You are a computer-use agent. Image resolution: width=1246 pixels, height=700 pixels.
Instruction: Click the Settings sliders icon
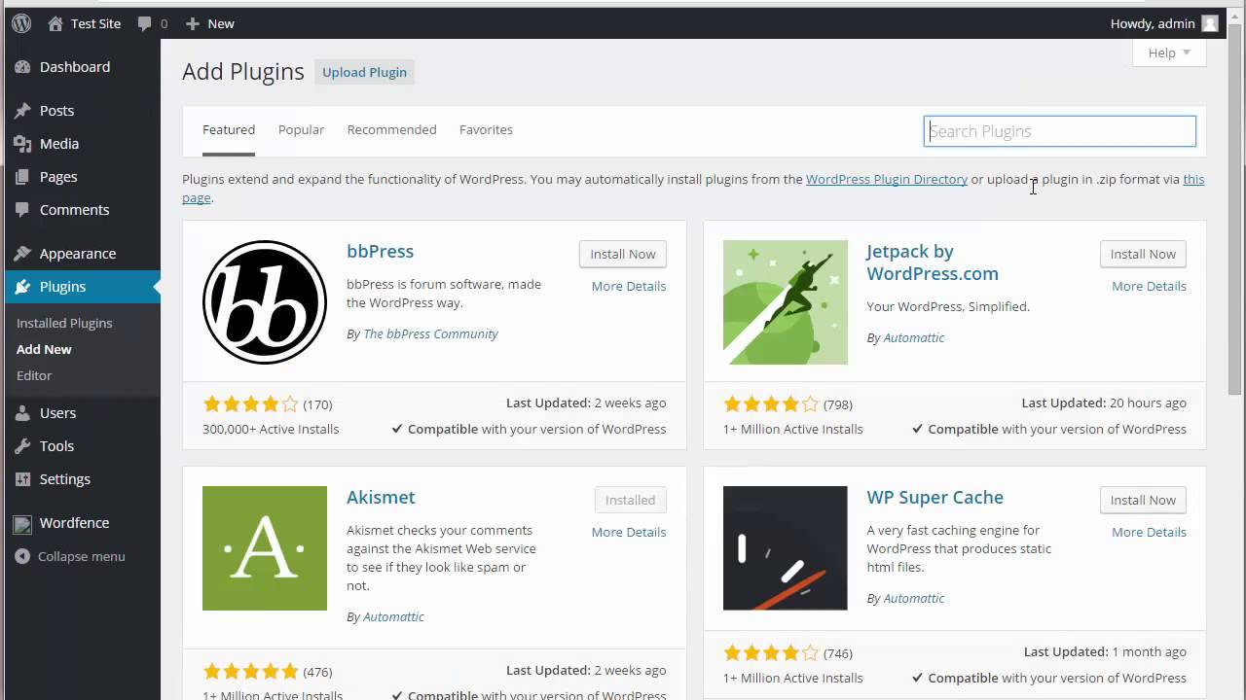(22, 479)
